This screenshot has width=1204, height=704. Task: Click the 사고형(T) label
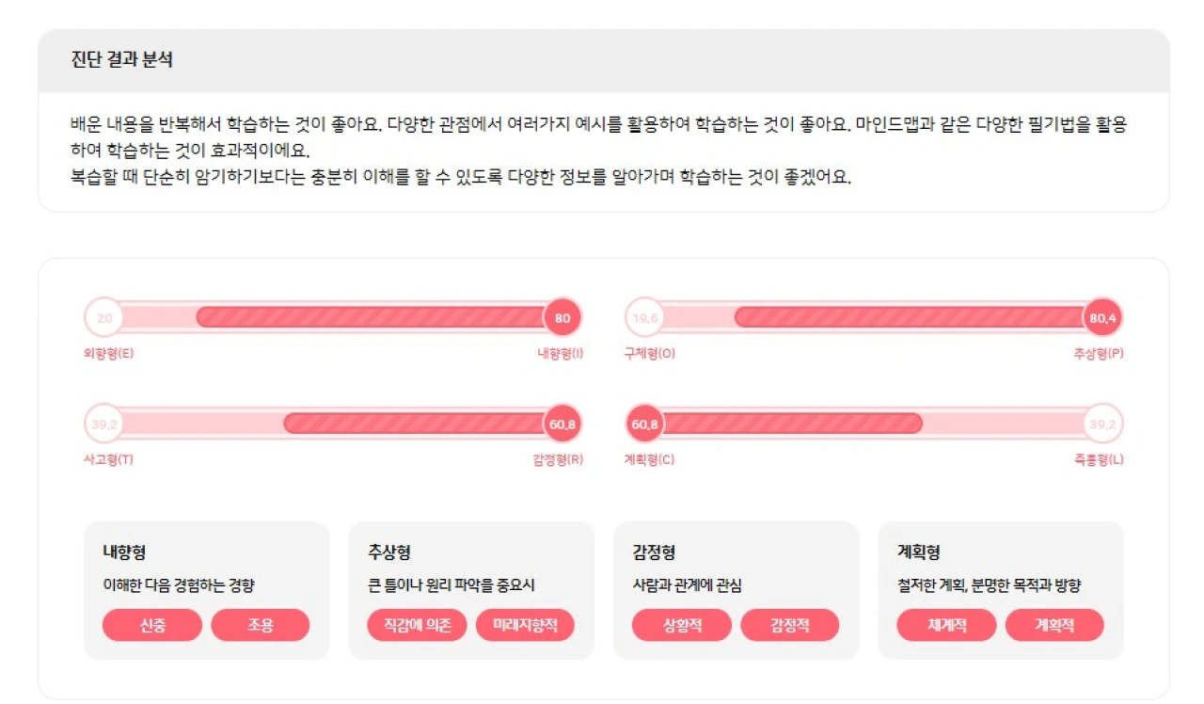(108, 460)
